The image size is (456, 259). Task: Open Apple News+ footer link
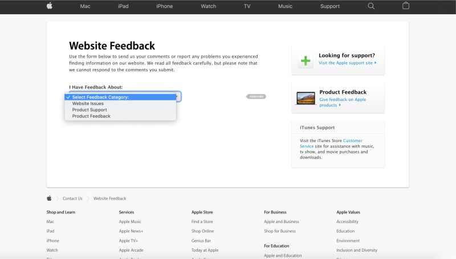click(131, 231)
